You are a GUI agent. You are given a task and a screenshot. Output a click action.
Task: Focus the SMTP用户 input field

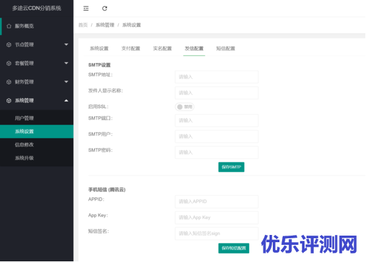217,137
